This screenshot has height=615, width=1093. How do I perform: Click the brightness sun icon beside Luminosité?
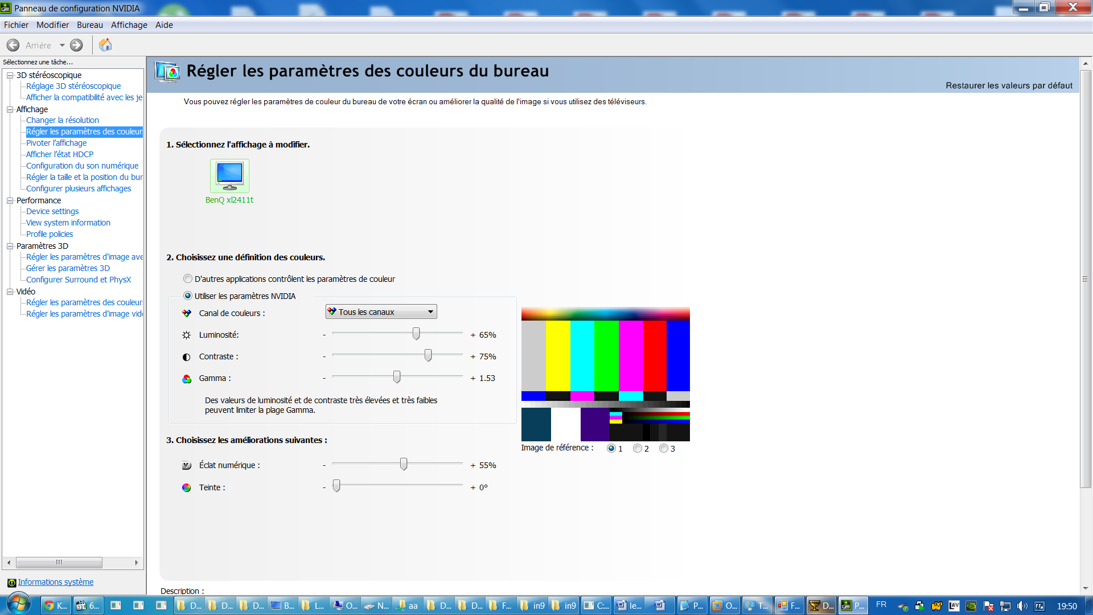click(x=186, y=335)
